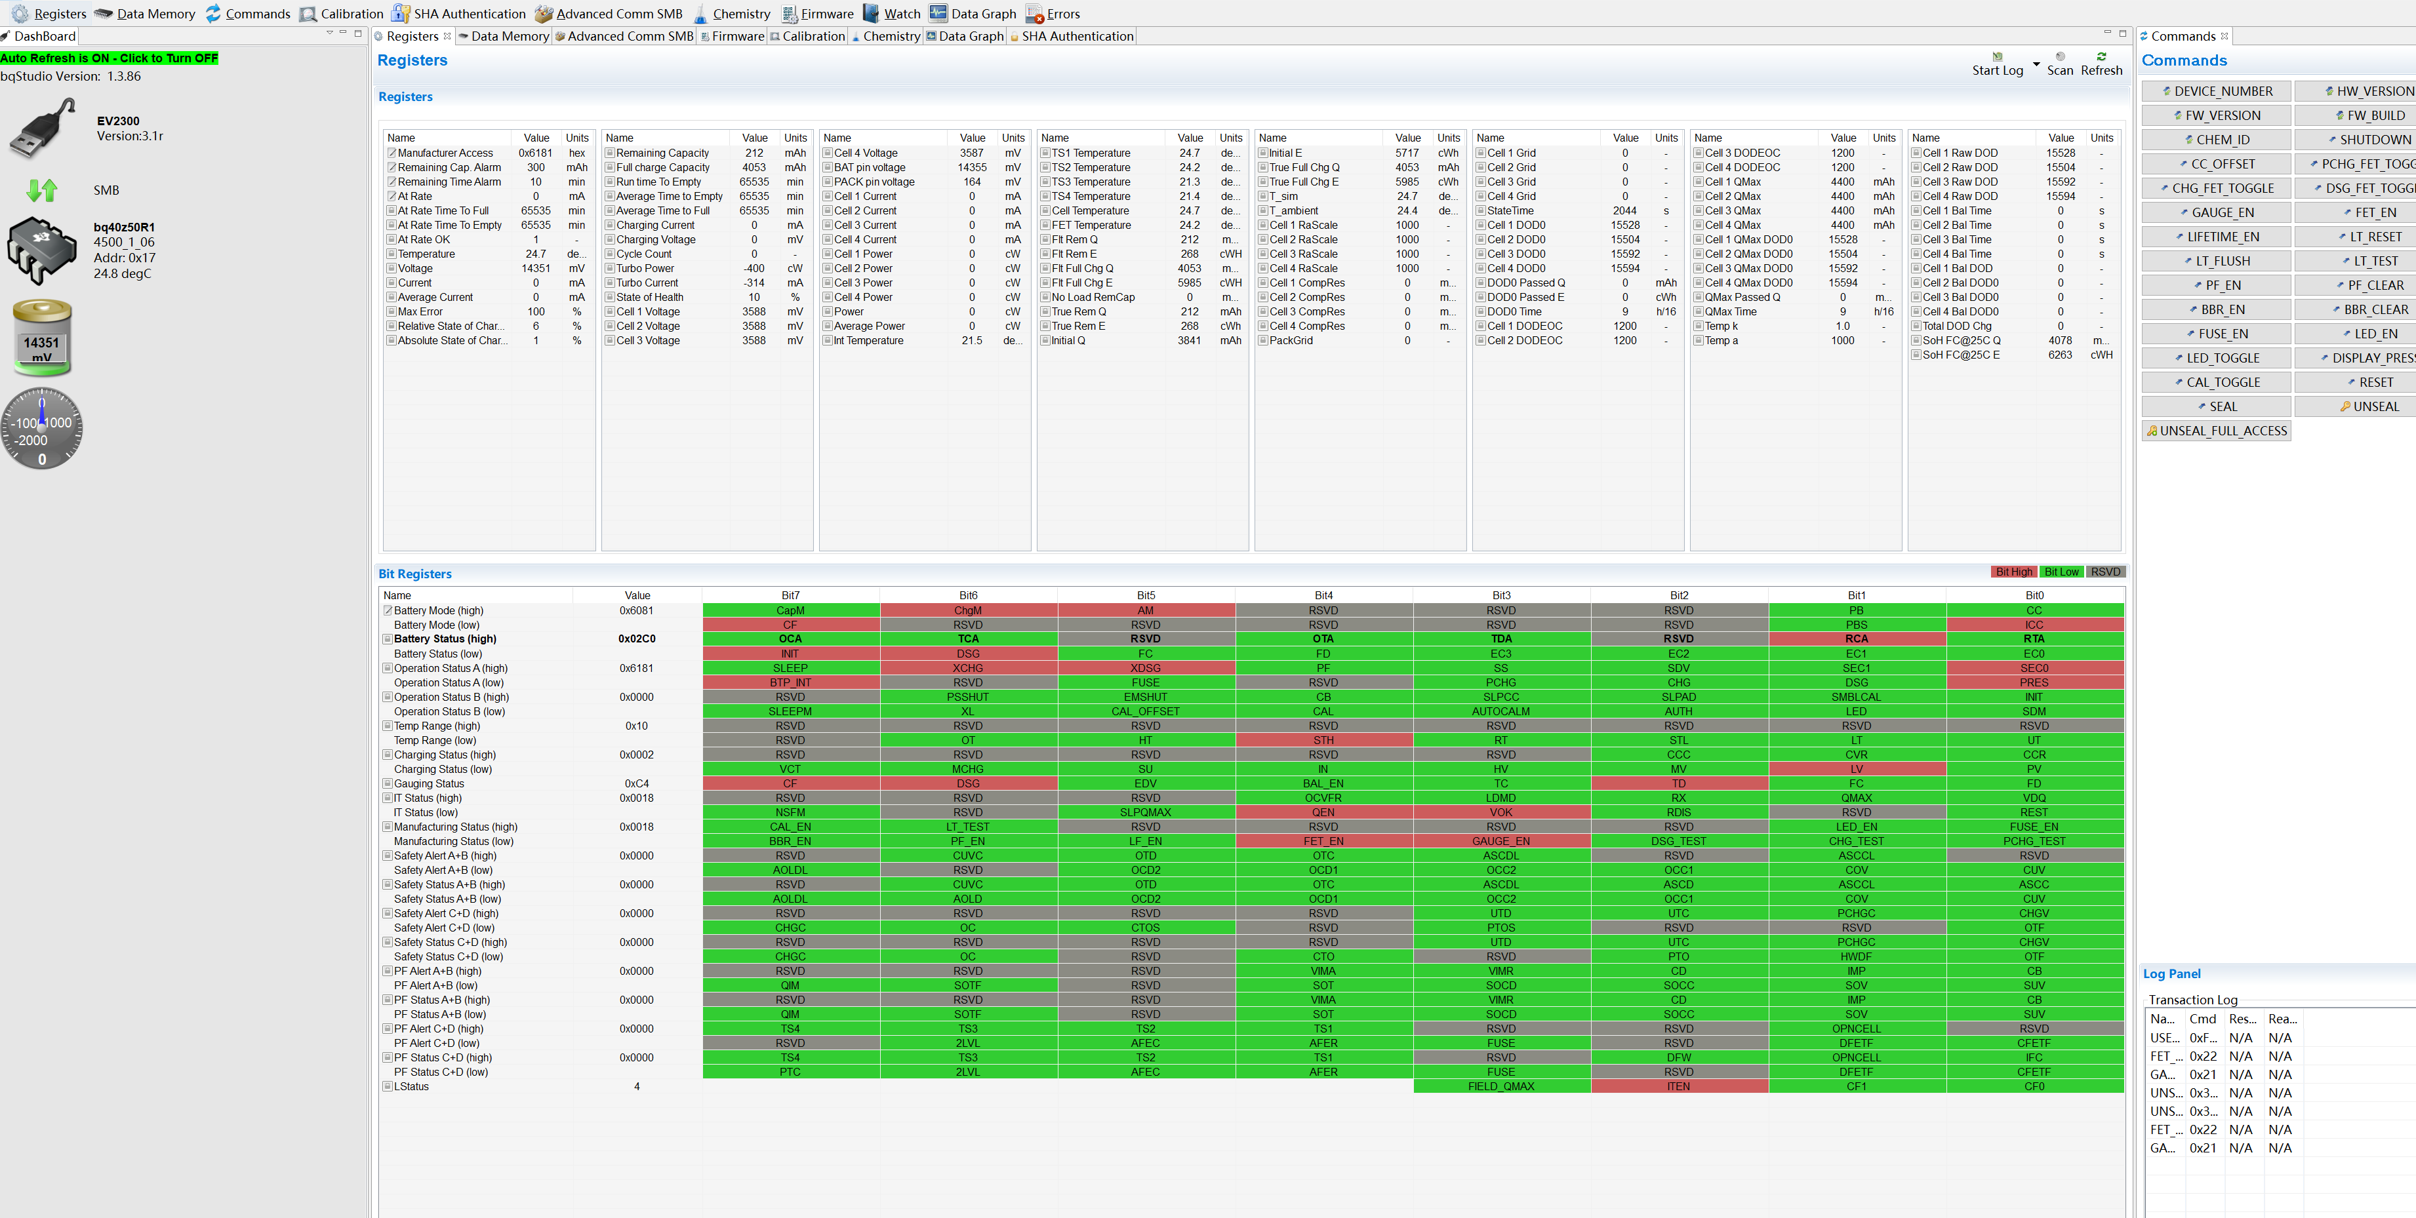Open the Errors toolbar icon
This screenshot has height=1218, width=2416.
click(x=1034, y=13)
